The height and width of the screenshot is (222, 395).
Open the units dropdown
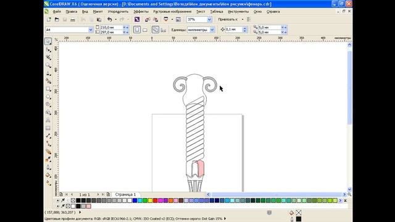coord(212,30)
